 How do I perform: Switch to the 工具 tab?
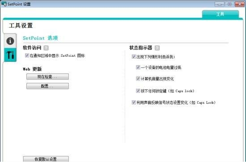pos(221,14)
